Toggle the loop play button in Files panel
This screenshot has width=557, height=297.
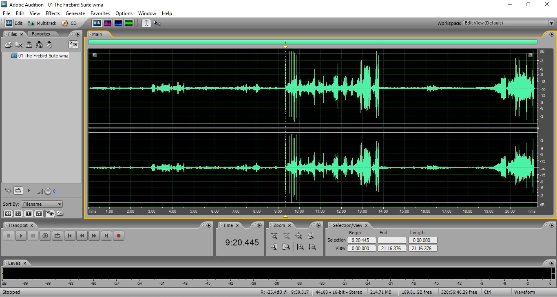tap(18, 190)
